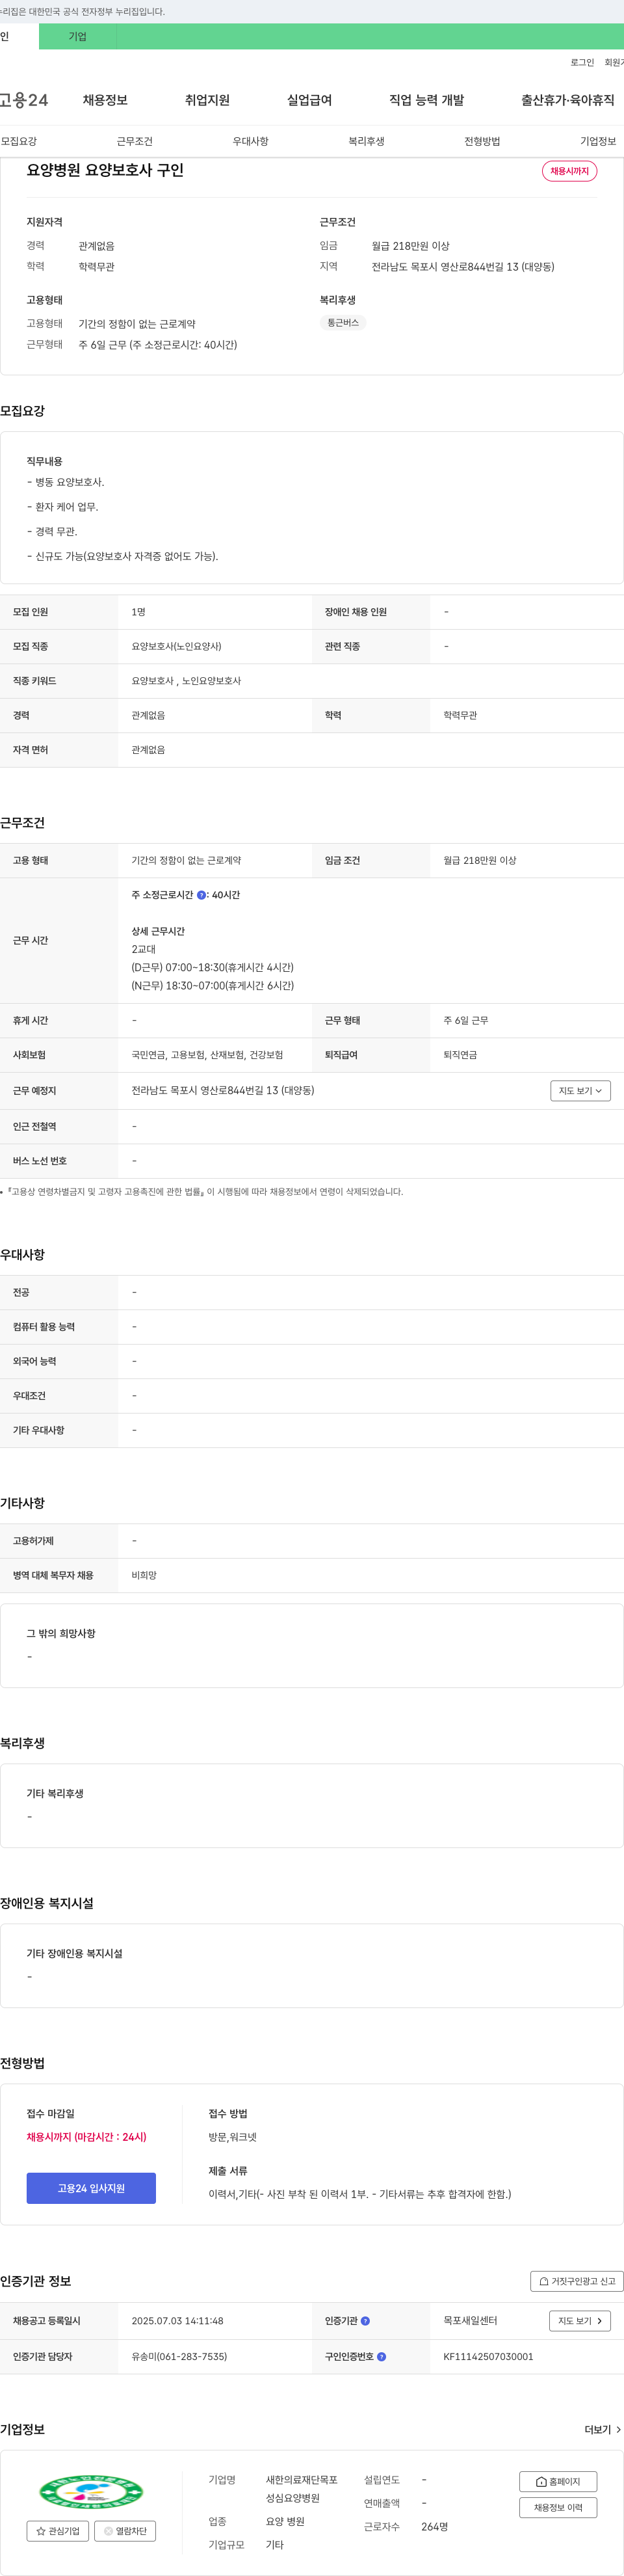This screenshot has height=2576, width=624.
Task: Block listing with 열람차단 button
Action: coord(125,2531)
